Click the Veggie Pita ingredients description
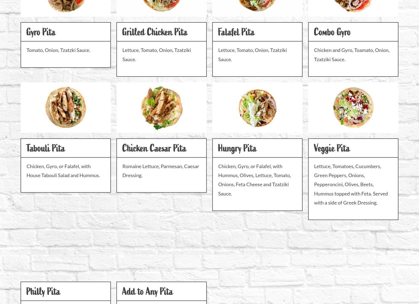Image resolution: width=419 pixels, height=304 pixels. point(351,185)
